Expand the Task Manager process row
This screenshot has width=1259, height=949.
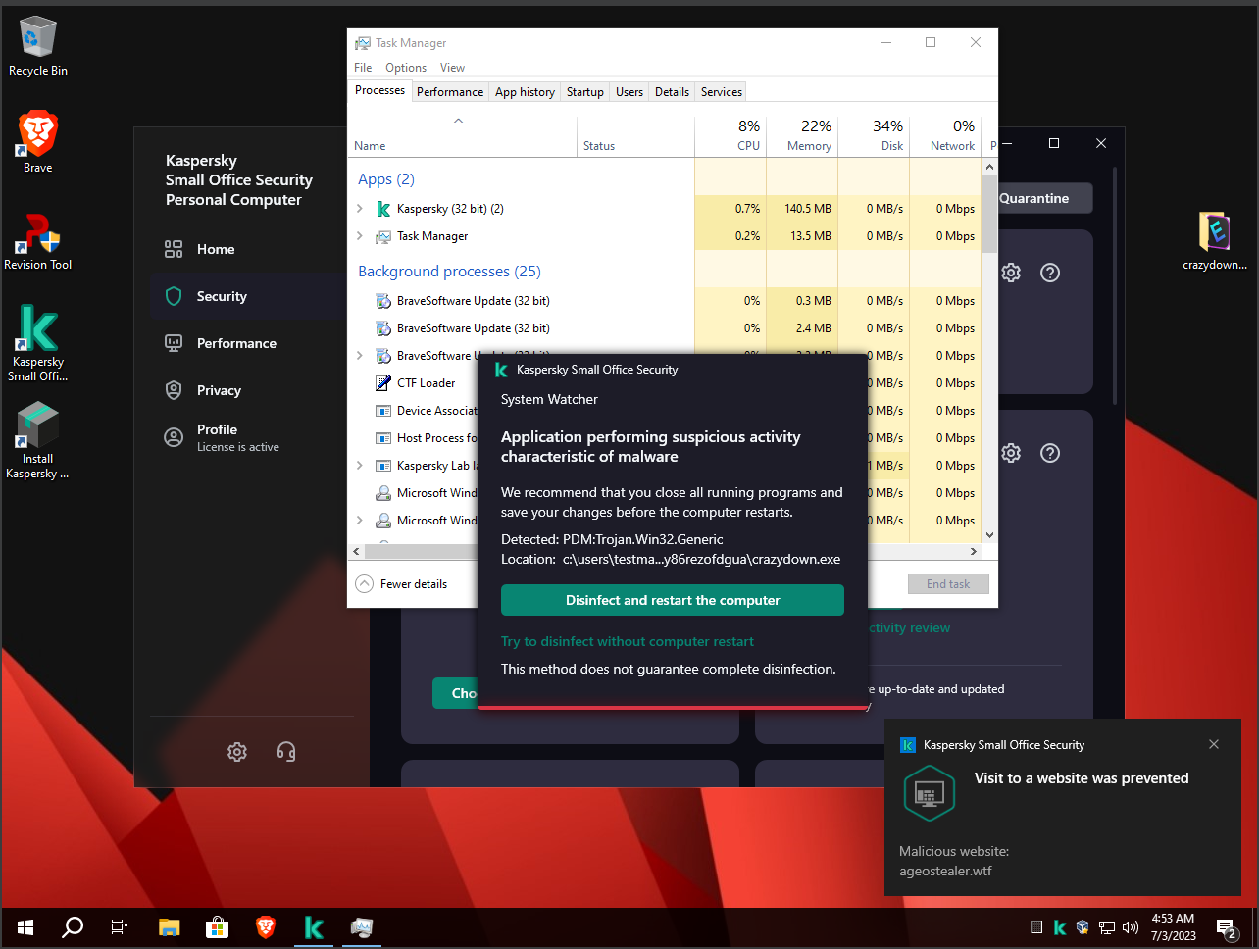[x=360, y=236]
